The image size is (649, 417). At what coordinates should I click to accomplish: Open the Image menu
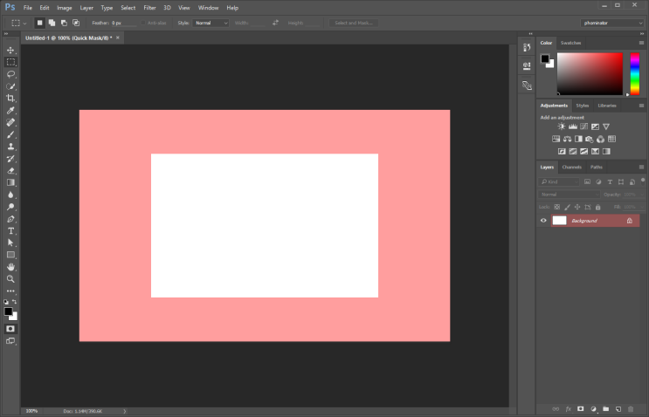tap(64, 8)
